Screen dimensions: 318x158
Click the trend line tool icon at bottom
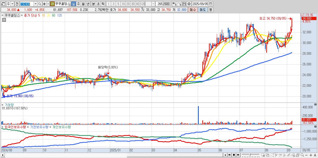click(281, 155)
